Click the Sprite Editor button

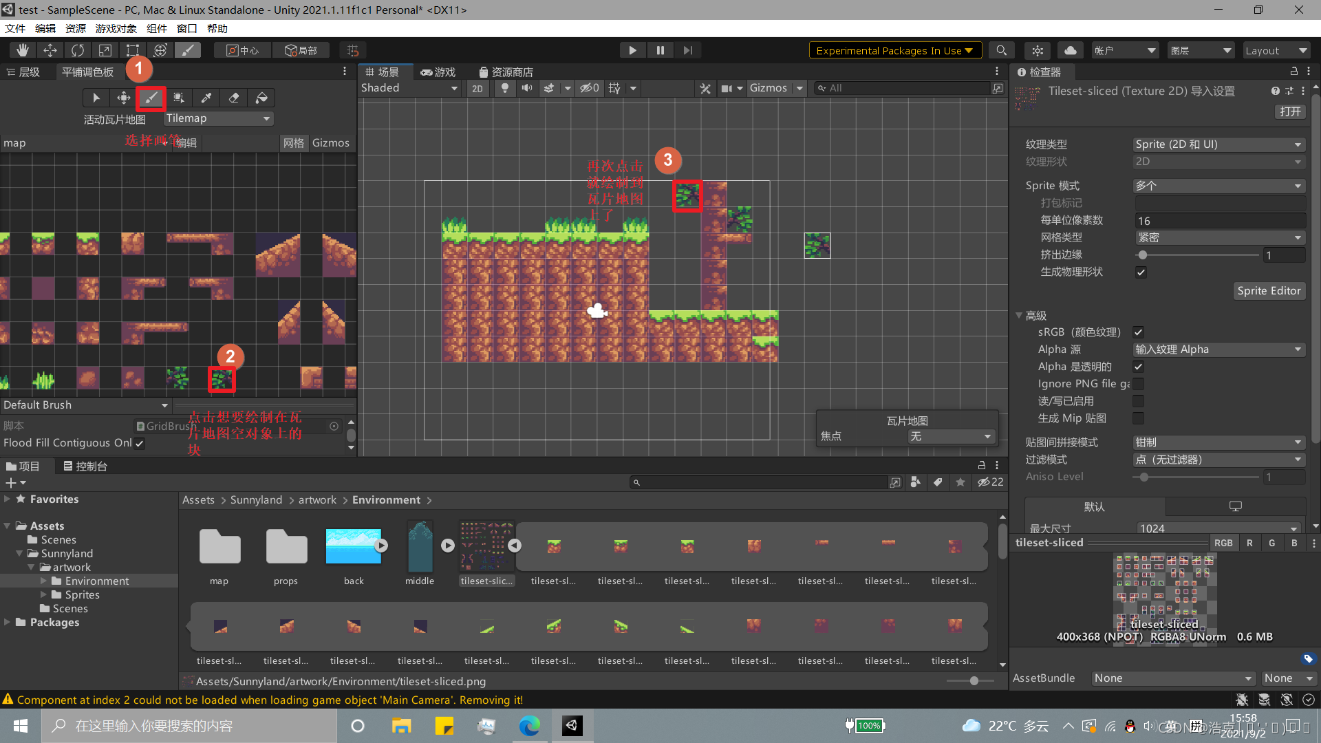pyautogui.click(x=1269, y=291)
